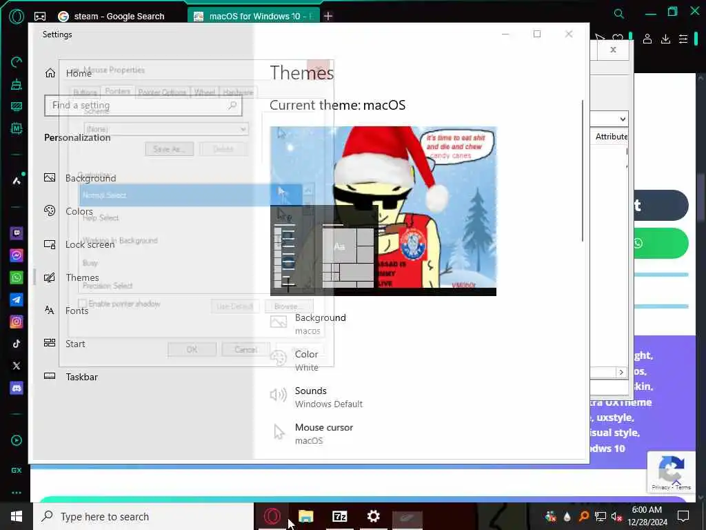
Task: Close the dialog behind Settings with X
Action: click(613, 50)
